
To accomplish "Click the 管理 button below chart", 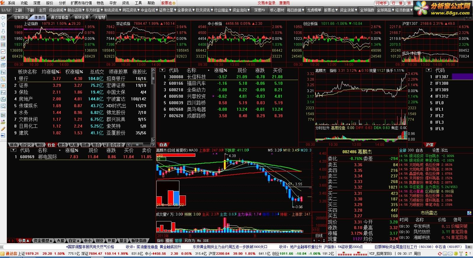I will coord(178,241).
